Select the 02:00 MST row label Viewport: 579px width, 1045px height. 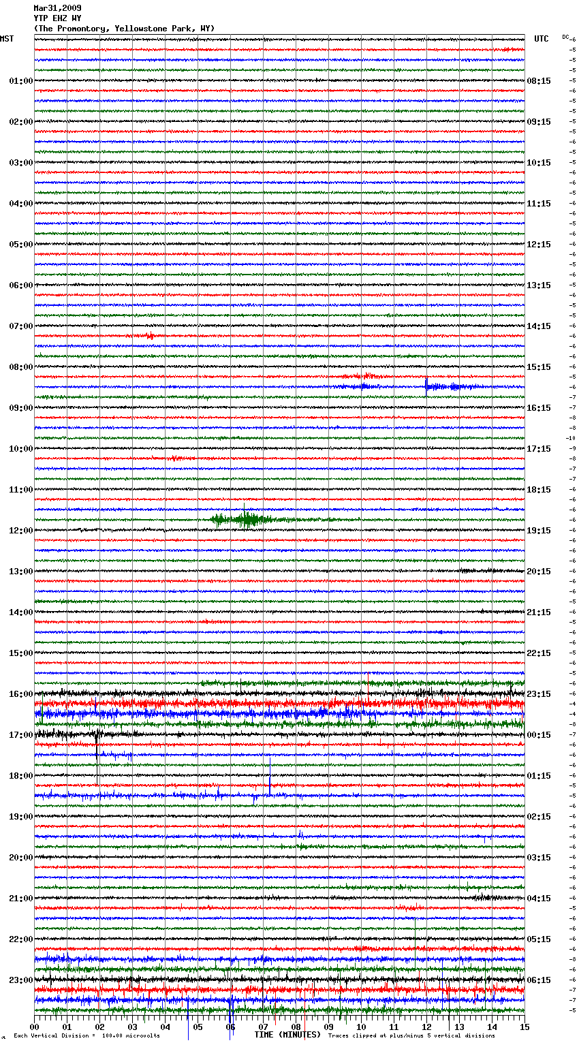21,122
